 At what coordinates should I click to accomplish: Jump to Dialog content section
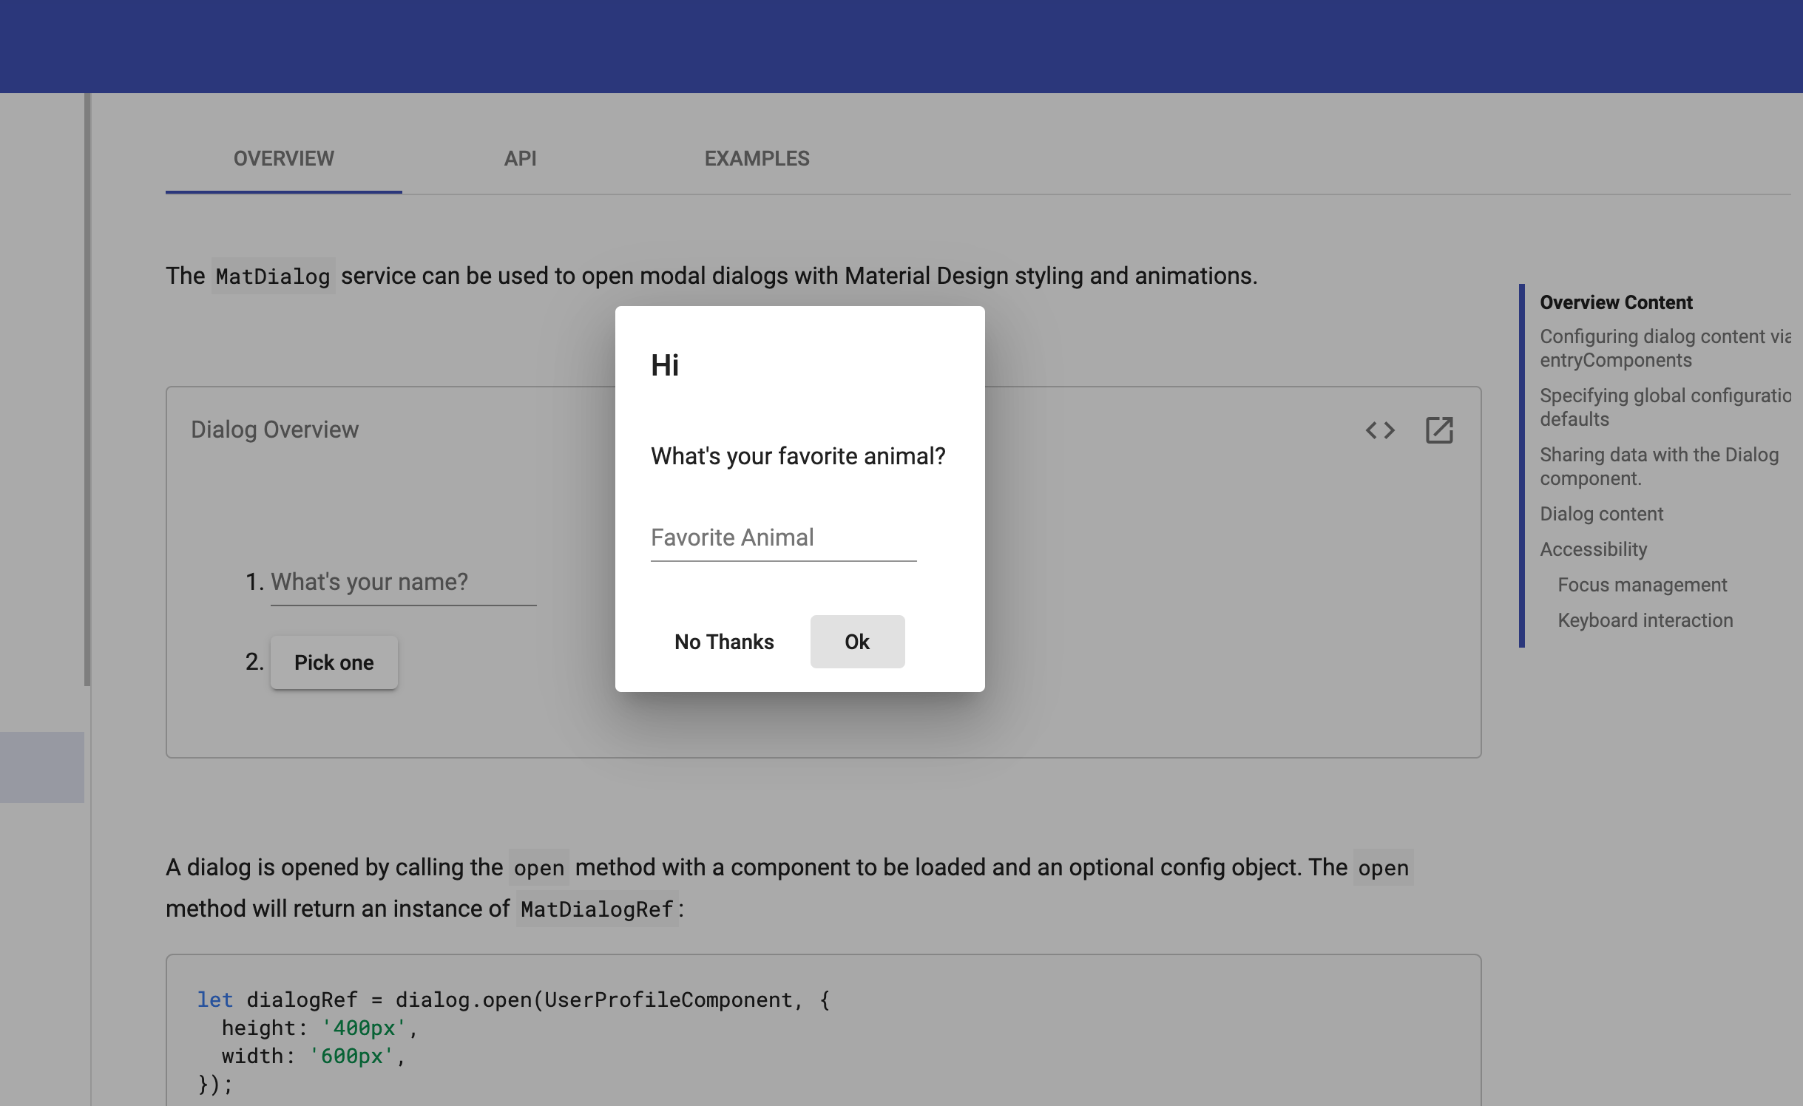click(x=1601, y=514)
